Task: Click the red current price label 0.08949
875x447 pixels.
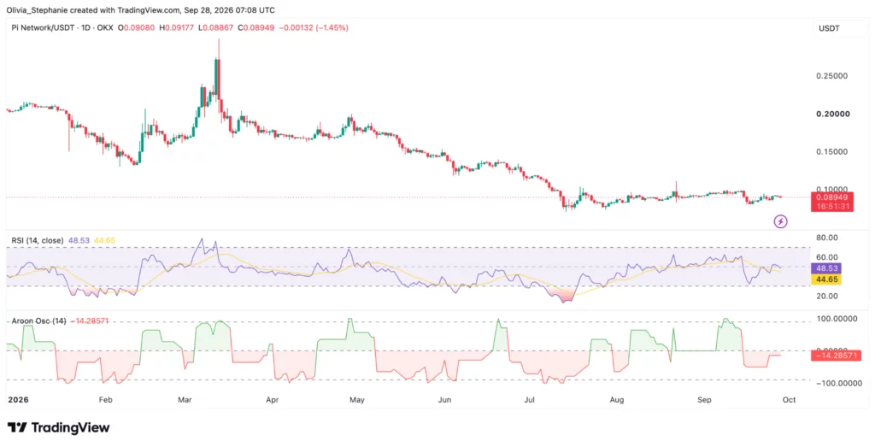Action: pyautogui.click(x=831, y=197)
